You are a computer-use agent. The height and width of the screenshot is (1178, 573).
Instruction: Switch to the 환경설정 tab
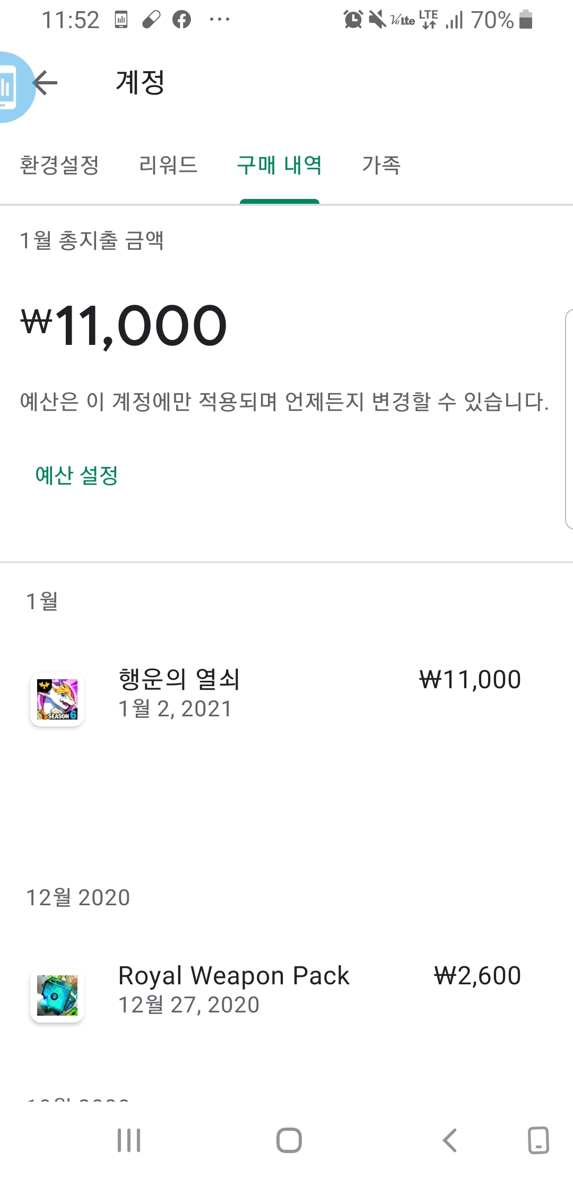59,165
